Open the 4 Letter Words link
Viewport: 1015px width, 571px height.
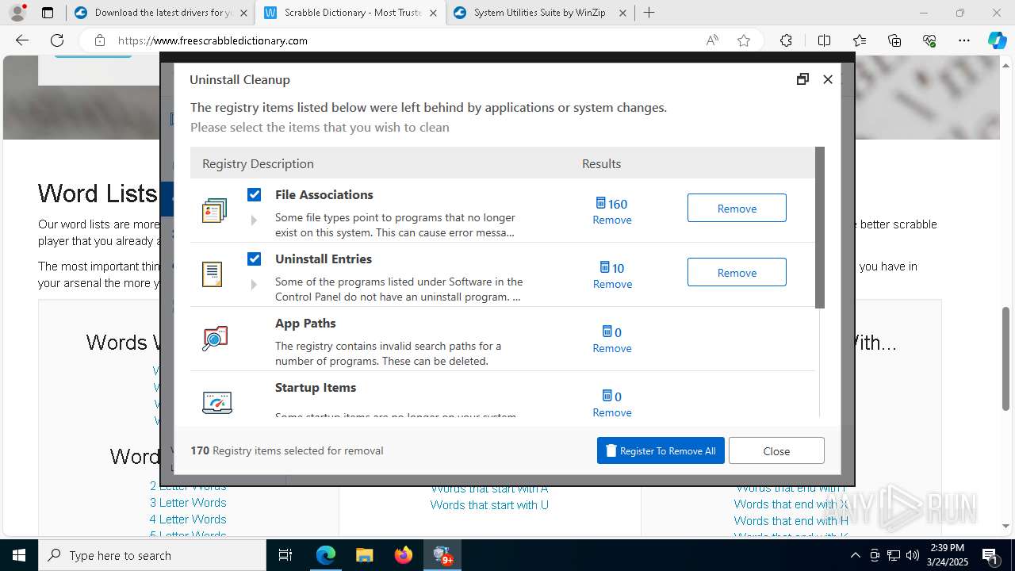coord(188,519)
